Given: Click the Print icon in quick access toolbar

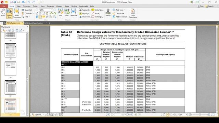Looking at the screenshot, I should coord(15,2).
